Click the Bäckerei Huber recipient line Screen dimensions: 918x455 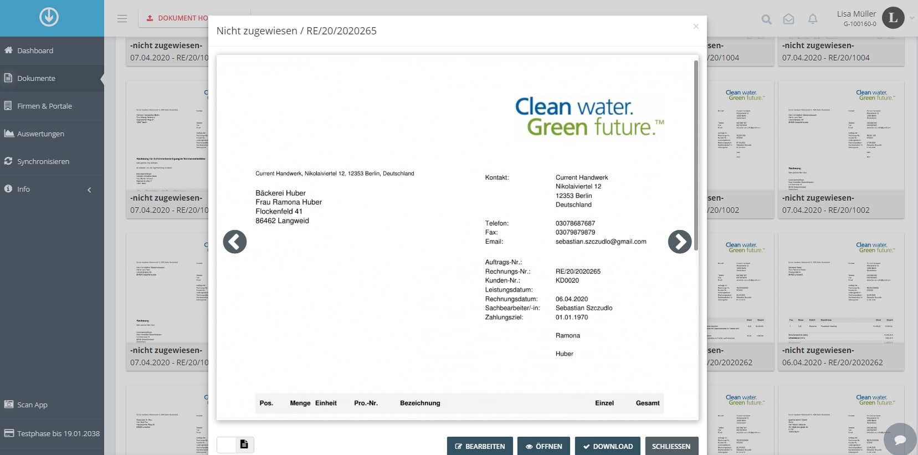[x=280, y=193]
